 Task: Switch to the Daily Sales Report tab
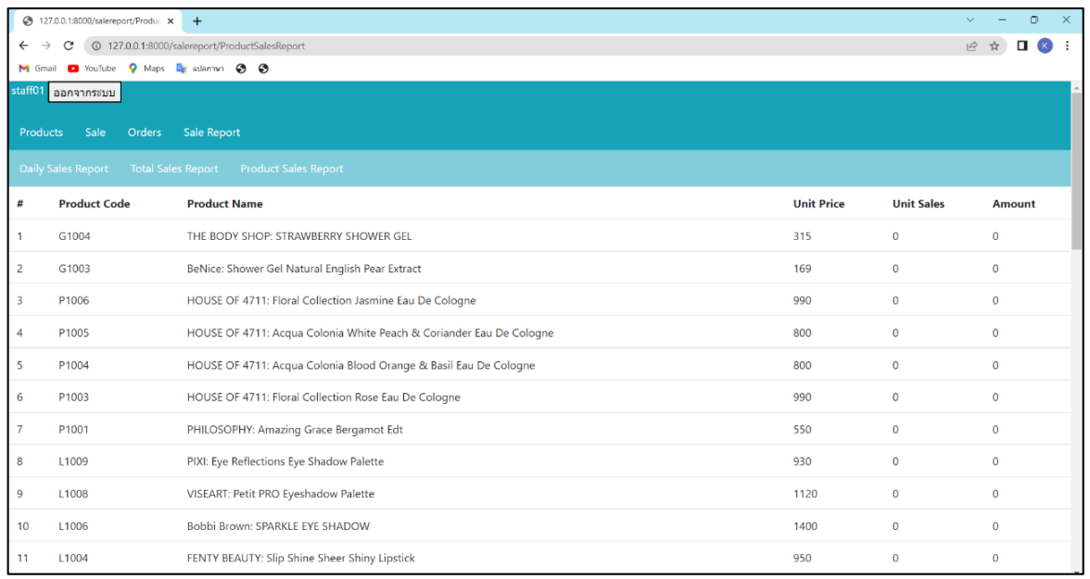point(63,169)
